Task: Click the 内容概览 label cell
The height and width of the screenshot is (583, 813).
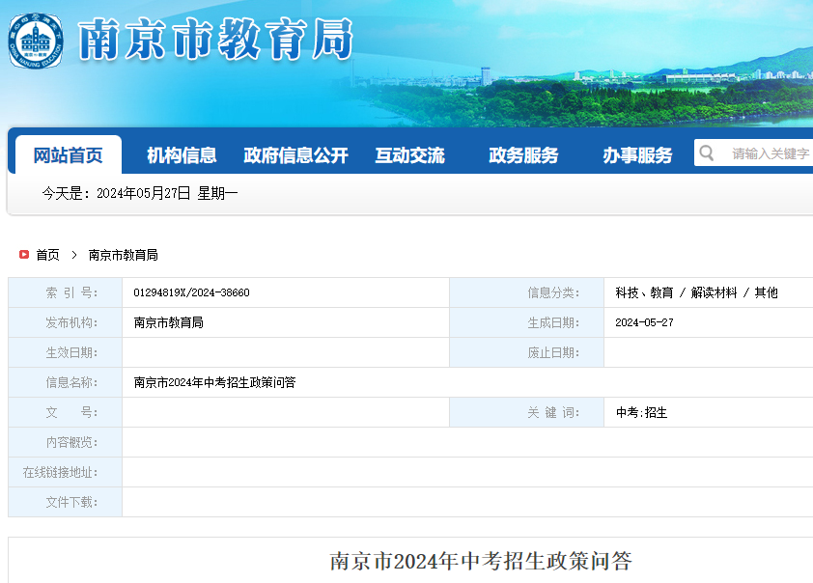Action: pyautogui.click(x=66, y=443)
